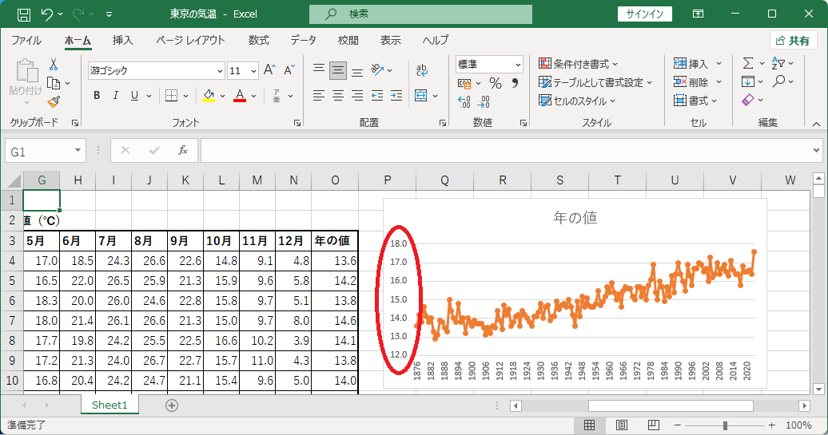Decrease the cell indent
The image size is (828, 435).
377,96
